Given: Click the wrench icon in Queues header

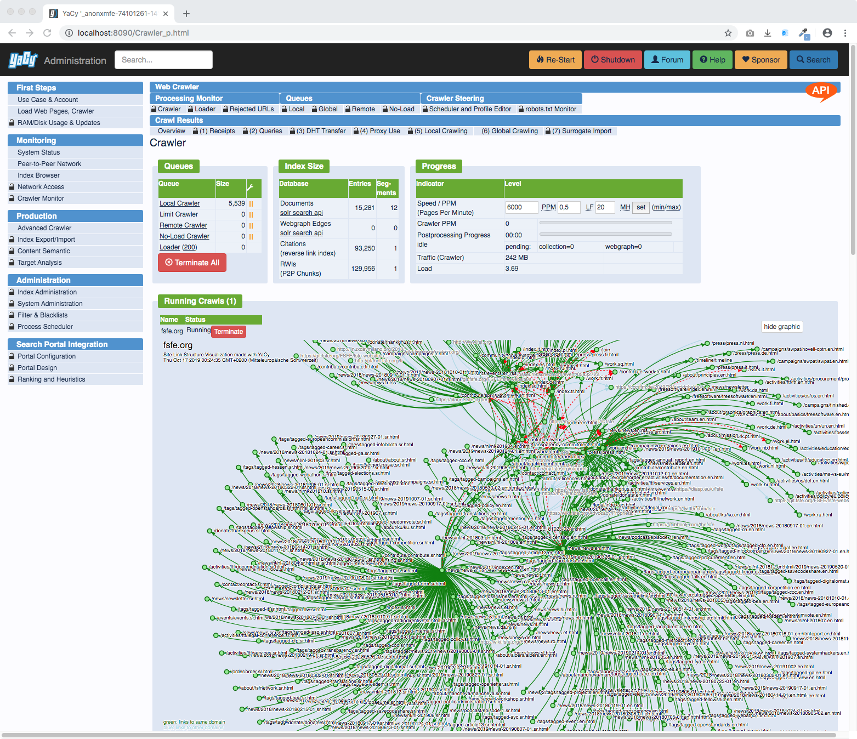Looking at the screenshot, I should click(x=250, y=187).
